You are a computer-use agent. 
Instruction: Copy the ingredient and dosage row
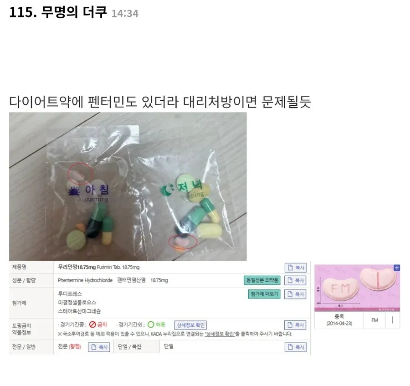point(296,280)
